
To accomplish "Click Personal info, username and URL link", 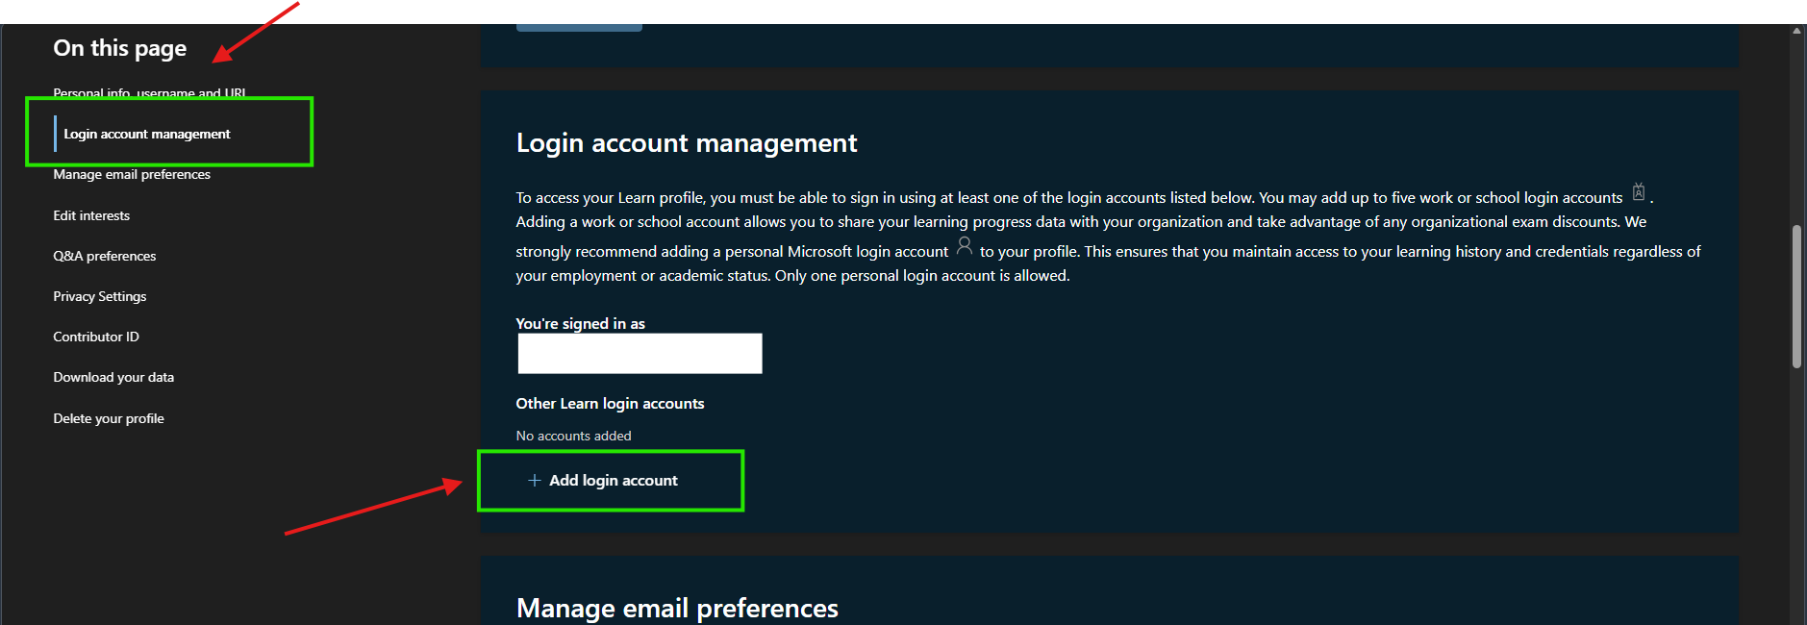I will pyautogui.click(x=149, y=93).
